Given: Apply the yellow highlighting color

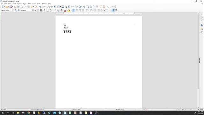Looking at the screenshot, I should pos(69,10).
